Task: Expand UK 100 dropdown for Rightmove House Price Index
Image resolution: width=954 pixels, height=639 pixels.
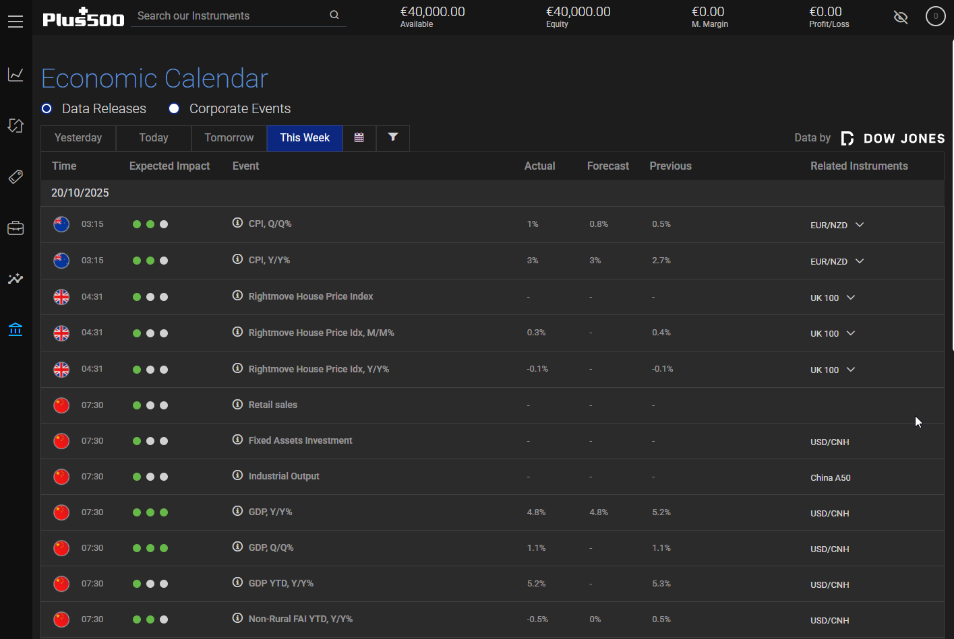Action: pos(851,298)
